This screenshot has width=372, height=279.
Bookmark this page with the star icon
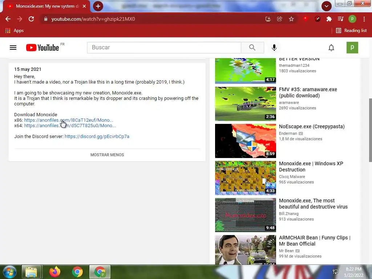pyautogui.click(x=291, y=19)
